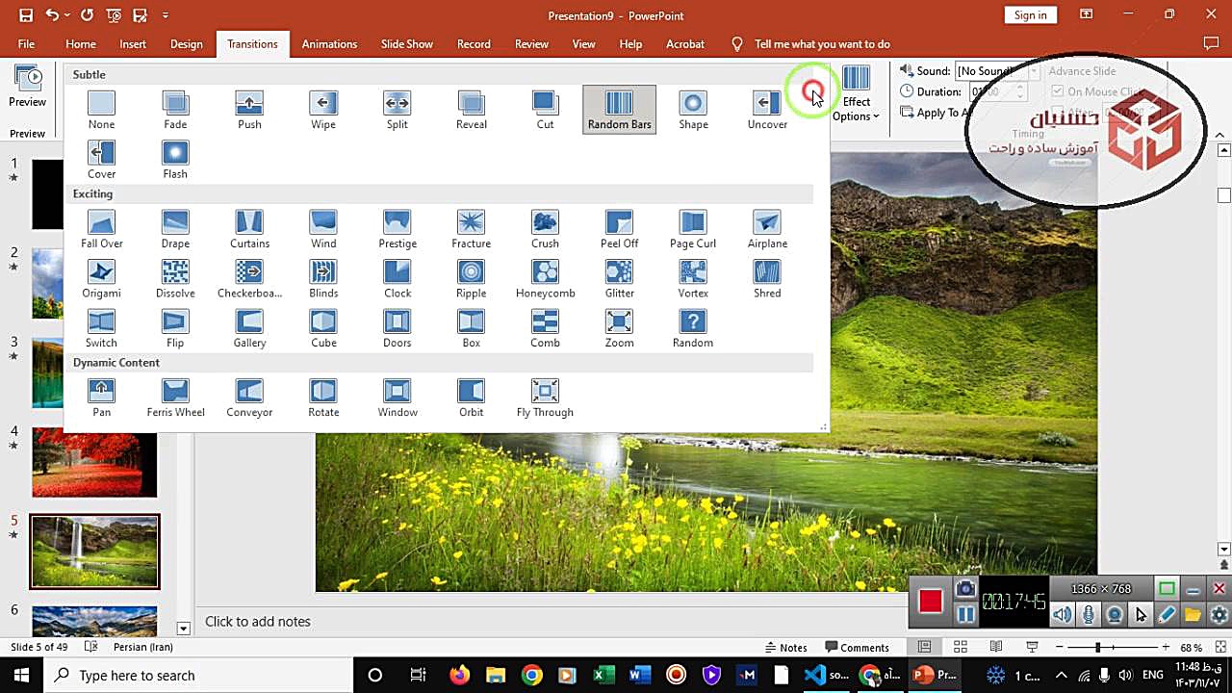The width and height of the screenshot is (1232, 693).
Task: Select the Dissolve transition
Action: coord(175,279)
